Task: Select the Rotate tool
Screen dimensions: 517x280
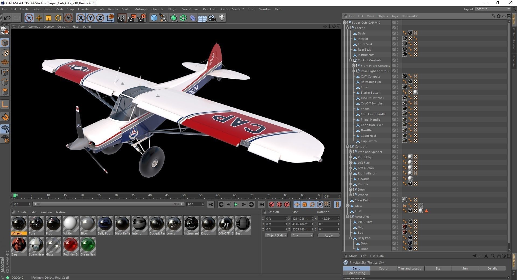Action: click(x=58, y=18)
